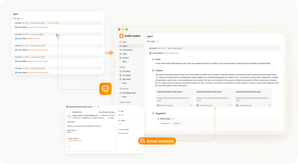Screen dimensions: 298x164
Task: Click Show 10 more messages
Action: click(x=107, y=112)
